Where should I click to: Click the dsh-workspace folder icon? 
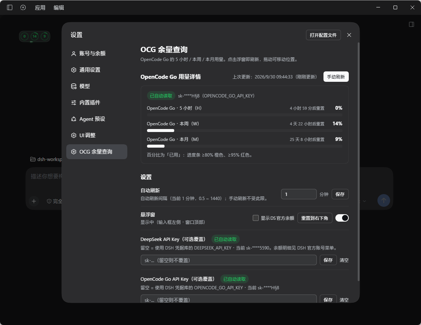pyautogui.click(x=33, y=159)
